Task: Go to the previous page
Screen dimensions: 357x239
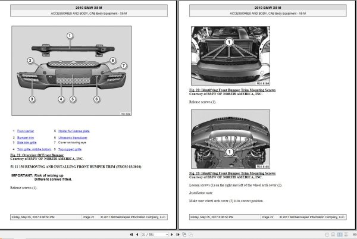Action: [137, 234]
